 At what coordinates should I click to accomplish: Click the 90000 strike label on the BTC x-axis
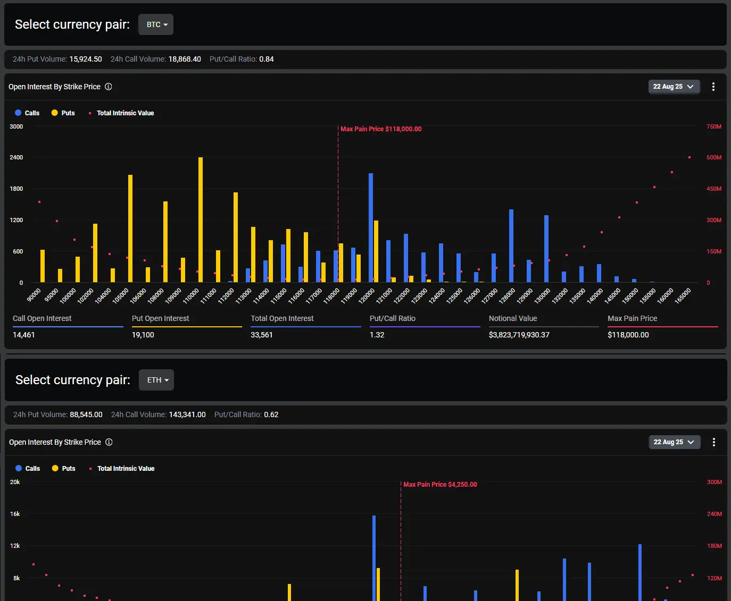(35, 295)
